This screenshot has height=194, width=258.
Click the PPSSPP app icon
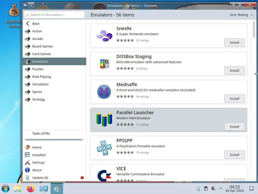coord(104,148)
